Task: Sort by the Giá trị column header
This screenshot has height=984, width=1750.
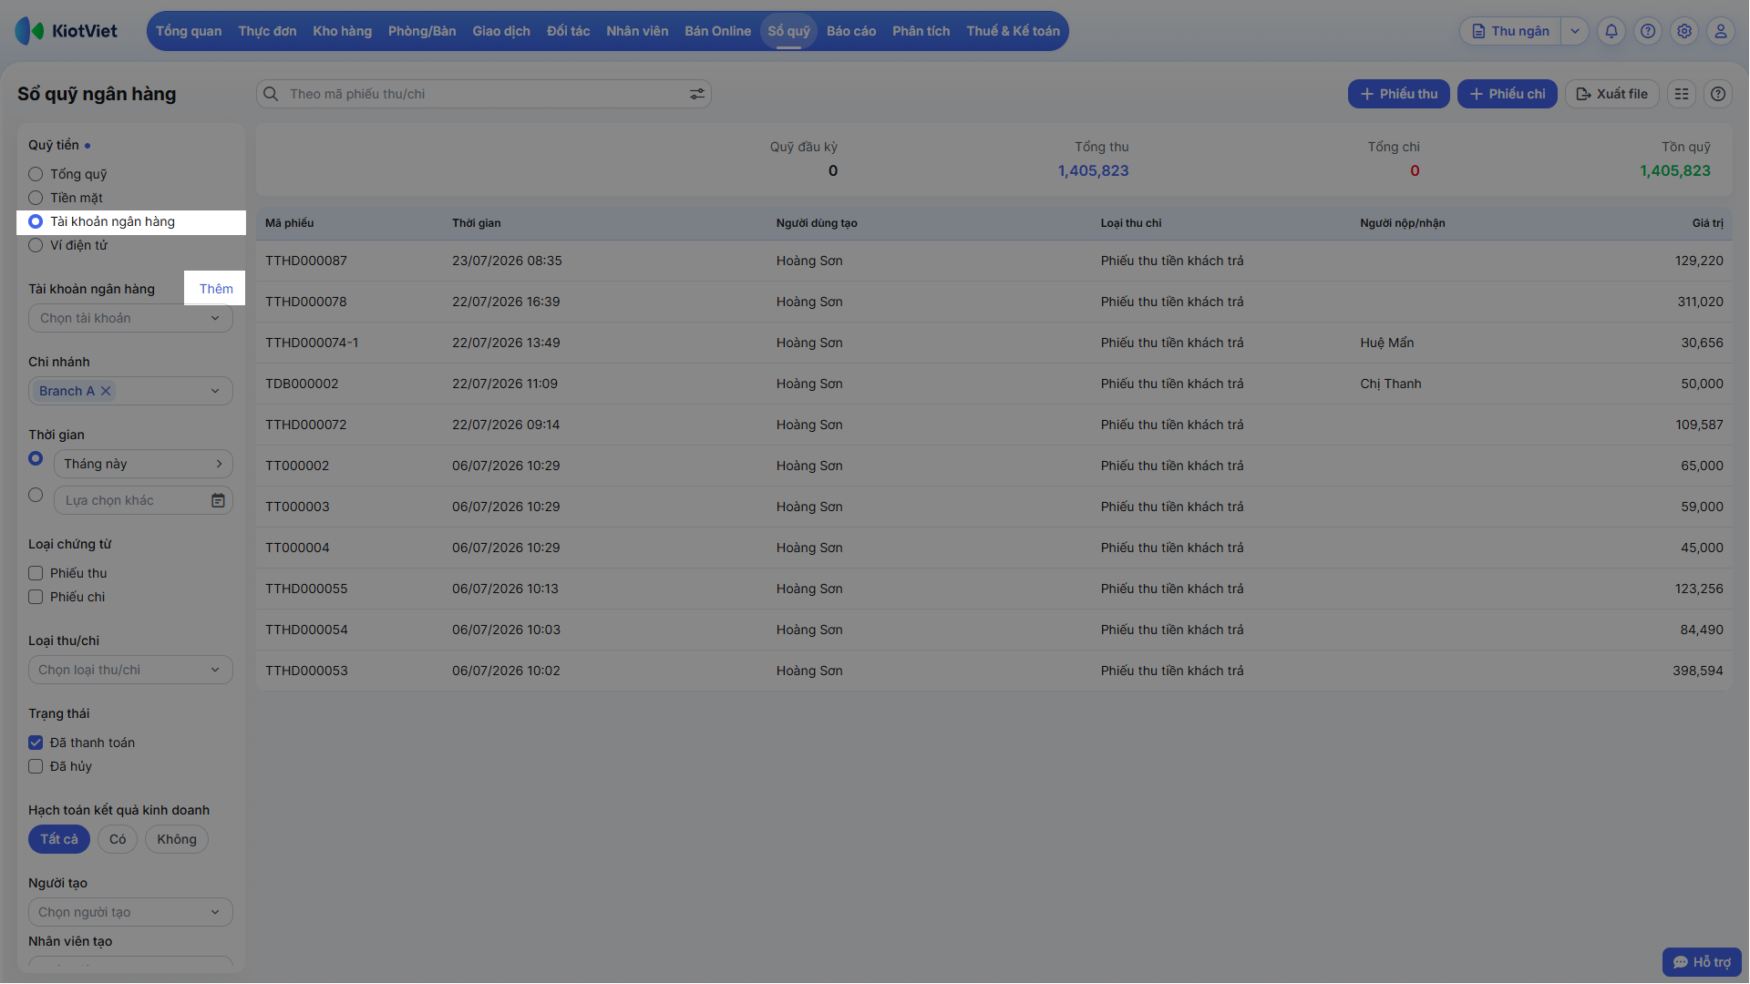Action: point(1707,223)
